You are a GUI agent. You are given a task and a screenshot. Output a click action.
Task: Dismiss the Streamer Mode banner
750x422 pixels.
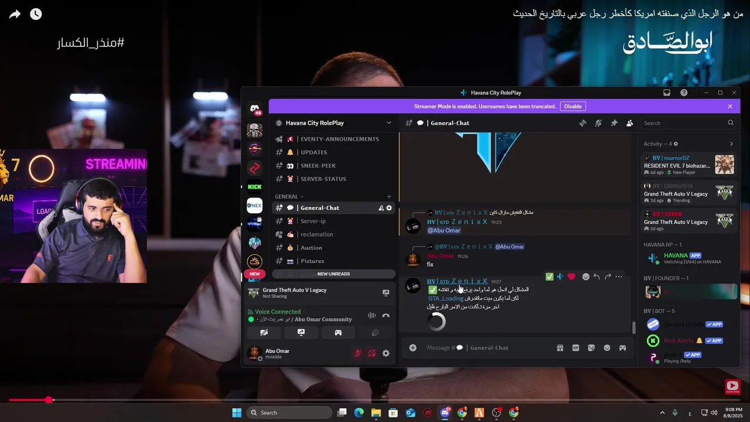point(730,106)
